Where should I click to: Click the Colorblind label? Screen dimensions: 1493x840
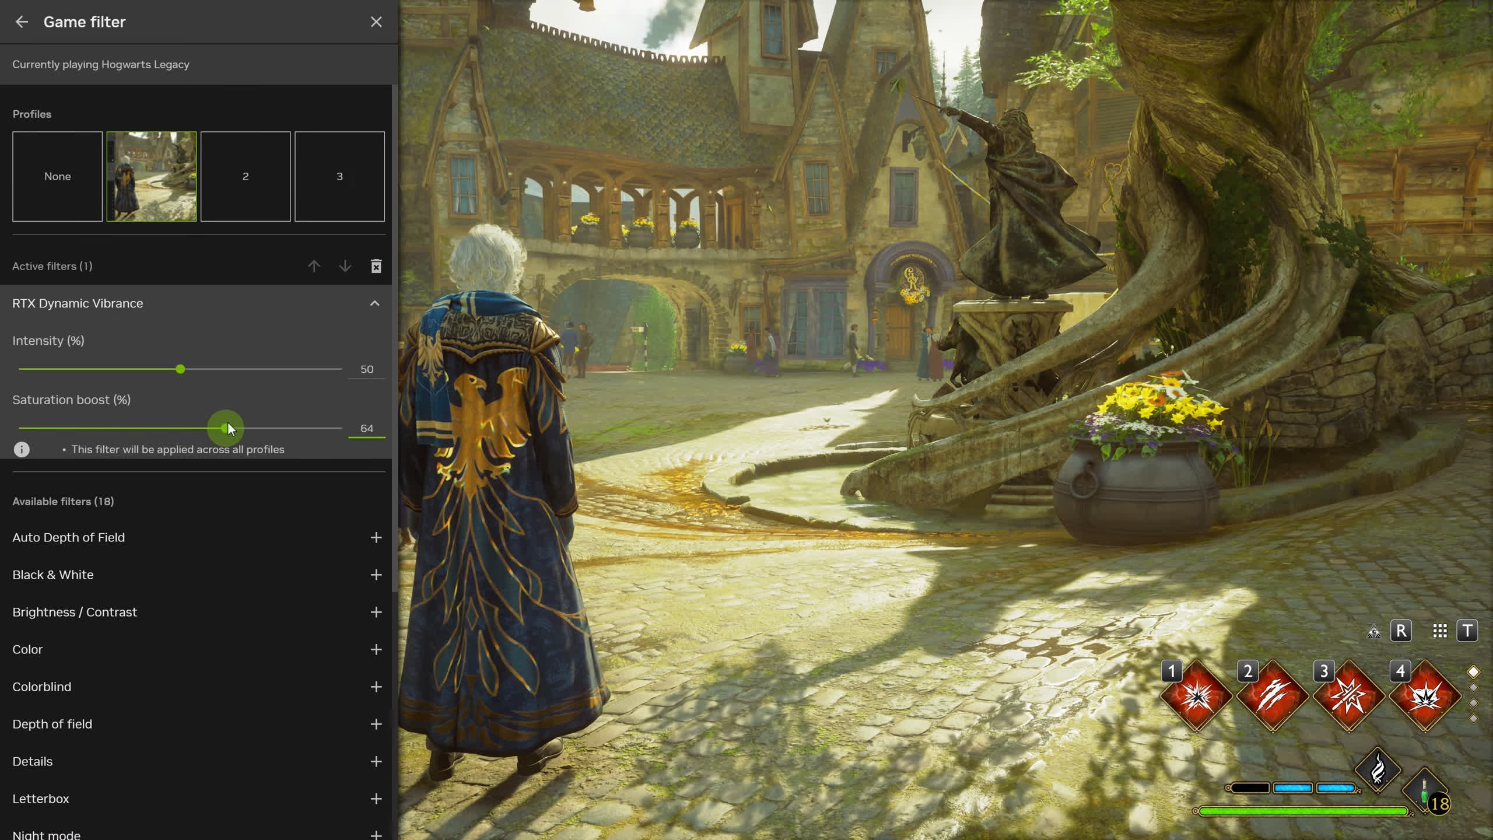tap(42, 687)
